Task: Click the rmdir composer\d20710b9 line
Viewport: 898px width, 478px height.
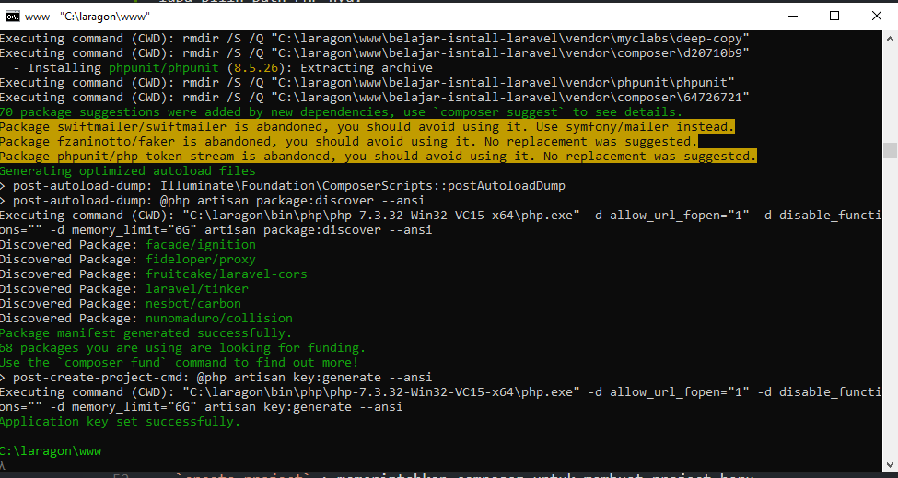Action: [x=375, y=52]
